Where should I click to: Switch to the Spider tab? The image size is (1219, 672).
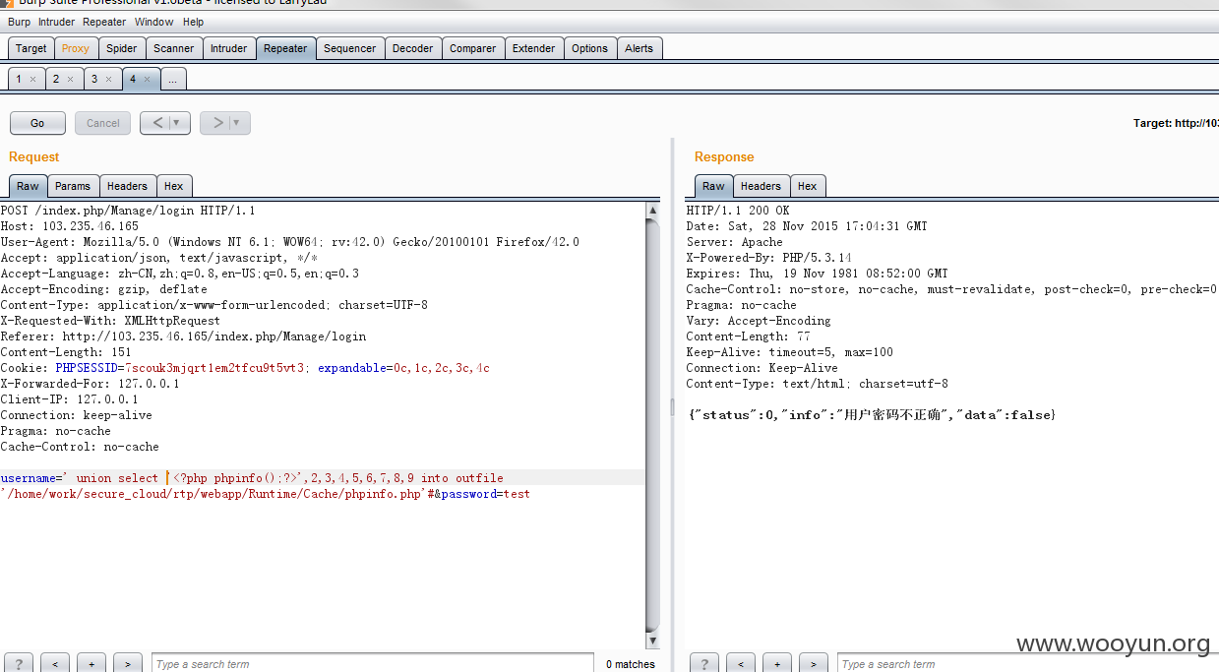[x=122, y=48]
